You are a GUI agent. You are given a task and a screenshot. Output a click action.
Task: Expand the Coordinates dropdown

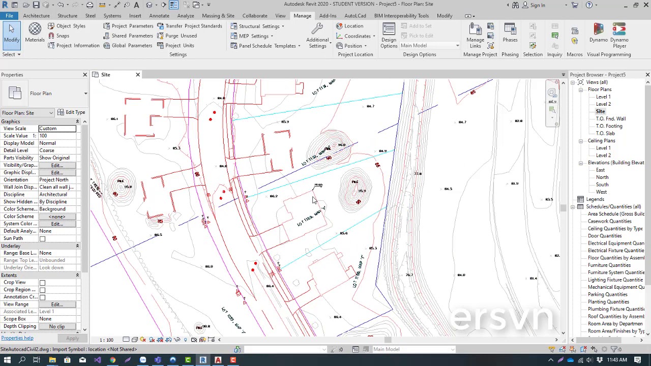374,36
